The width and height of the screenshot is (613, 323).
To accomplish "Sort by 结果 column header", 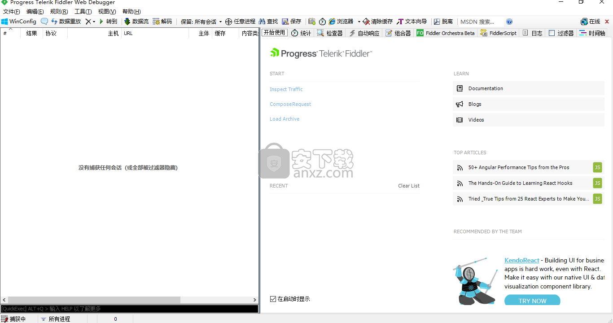I will [32, 33].
